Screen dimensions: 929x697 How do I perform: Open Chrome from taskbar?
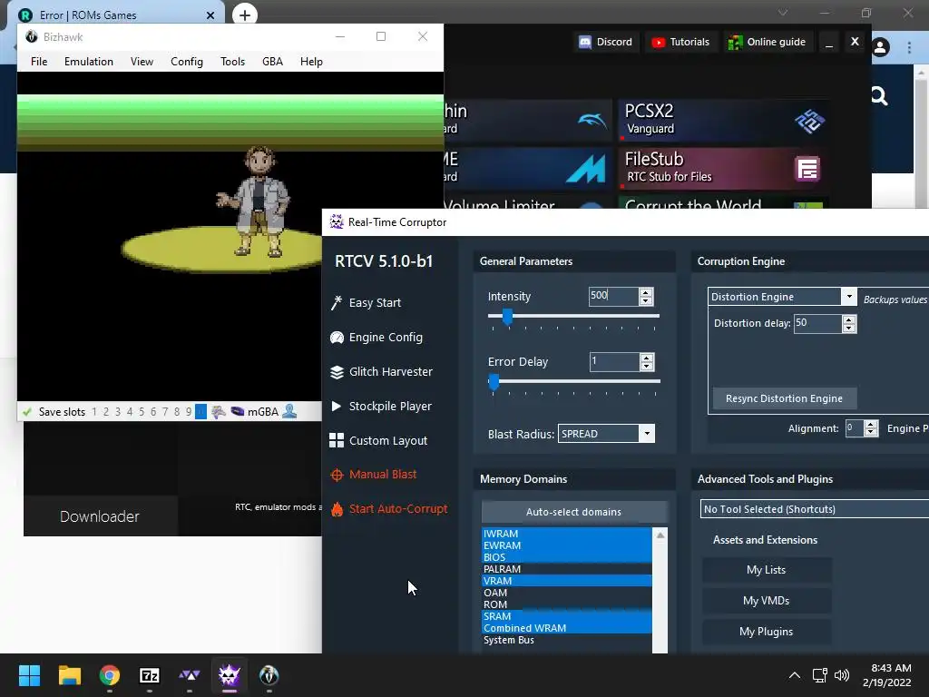tap(110, 675)
